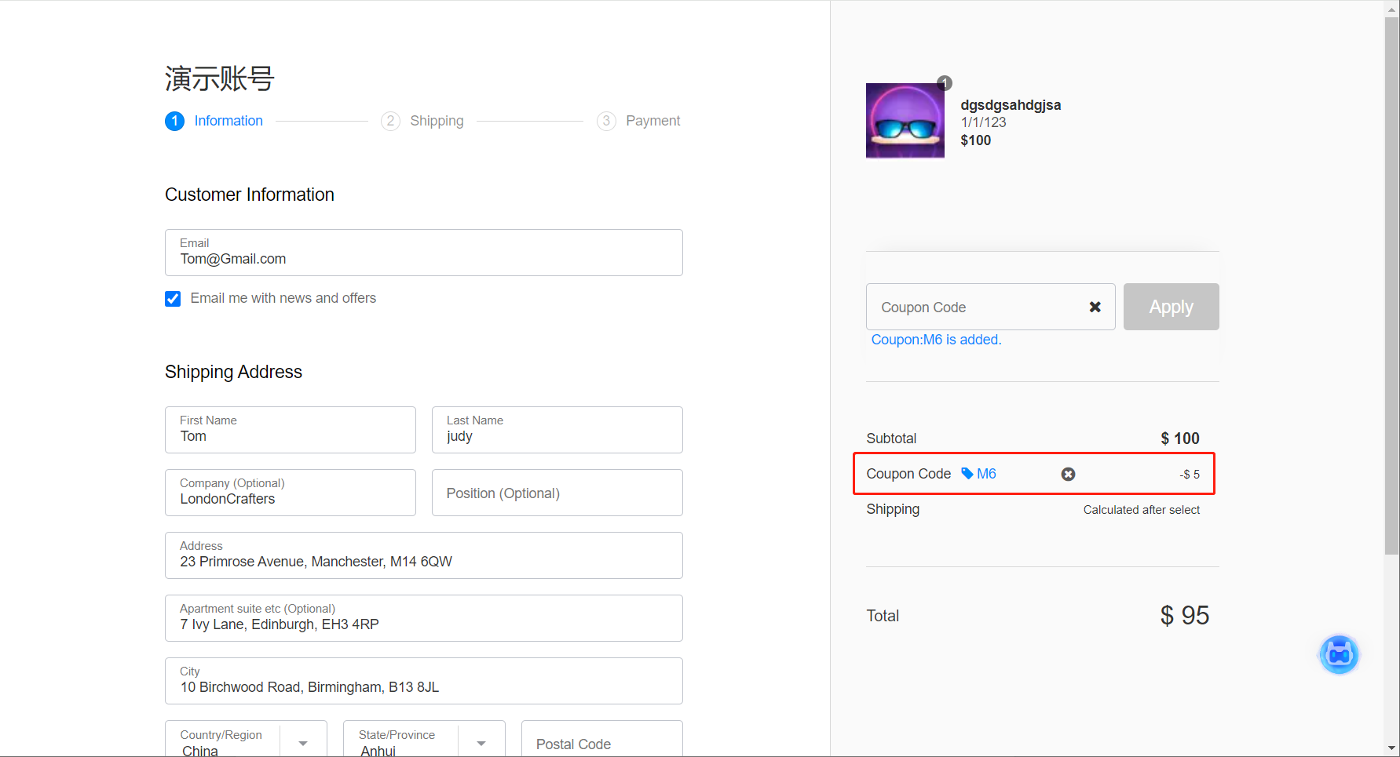The image size is (1400, 757).
Task: Expand the State/Province dropdown
Action: click(x=481, y=743)
